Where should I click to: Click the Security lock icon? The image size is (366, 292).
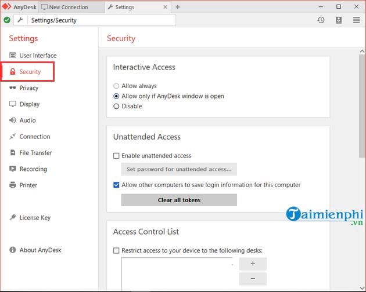13,71
